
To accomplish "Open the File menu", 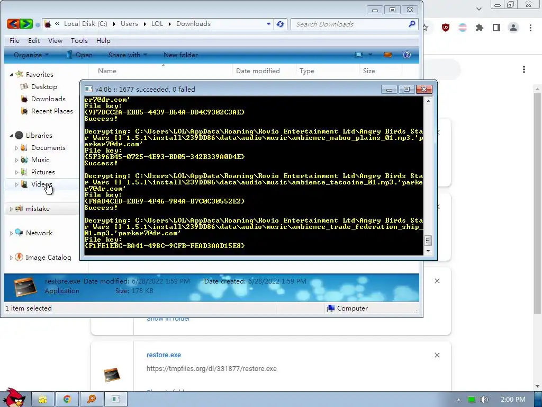I will click(14, 40).
